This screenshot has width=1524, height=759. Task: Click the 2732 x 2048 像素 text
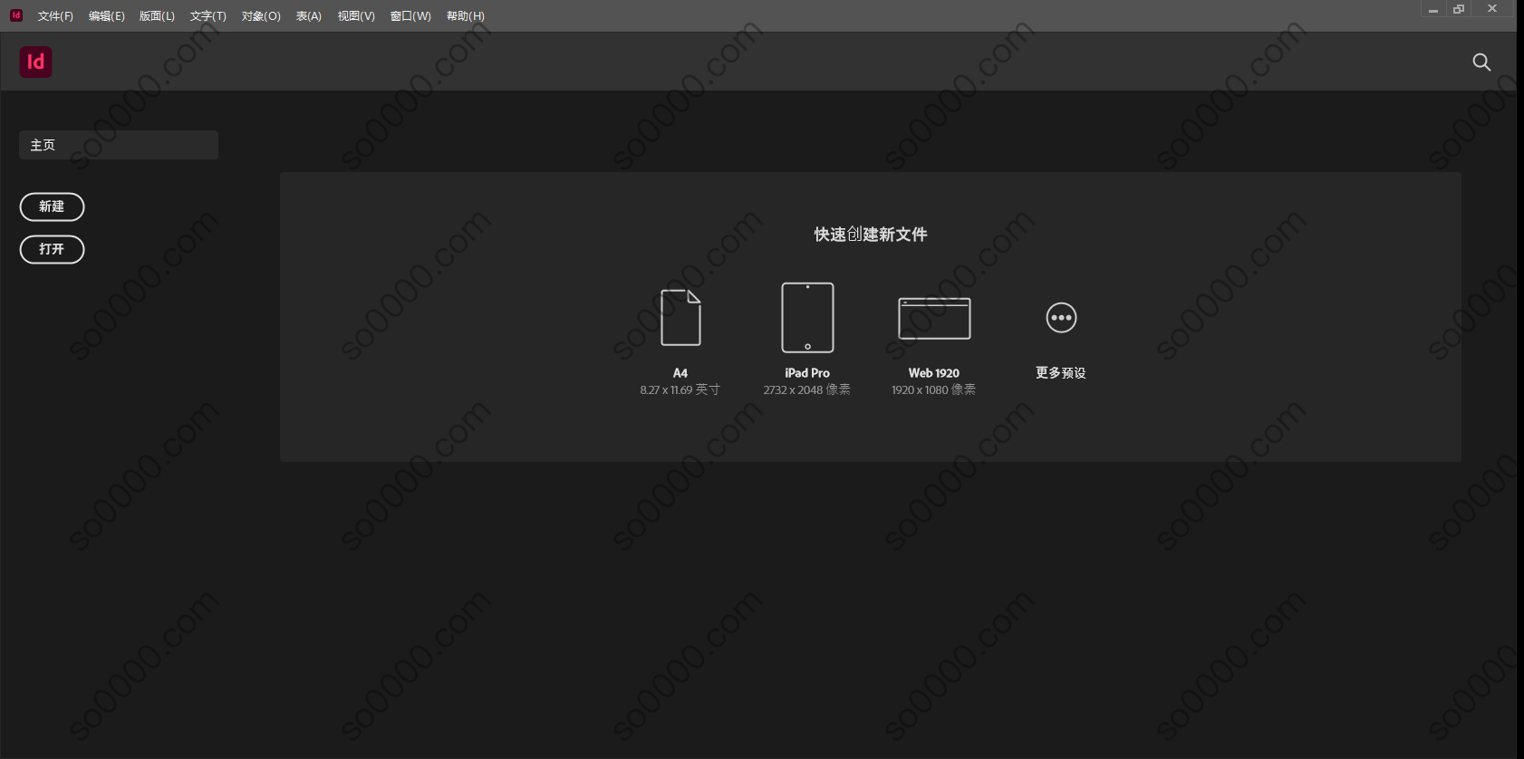coord(807,390)
